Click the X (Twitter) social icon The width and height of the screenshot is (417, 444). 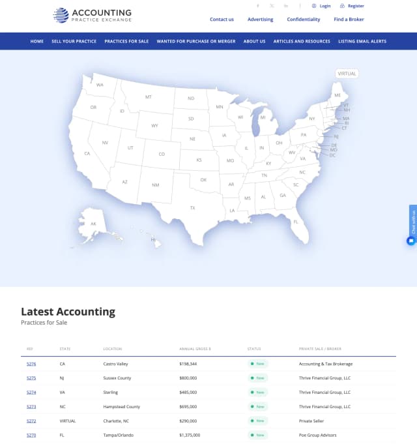pos(272,6)
